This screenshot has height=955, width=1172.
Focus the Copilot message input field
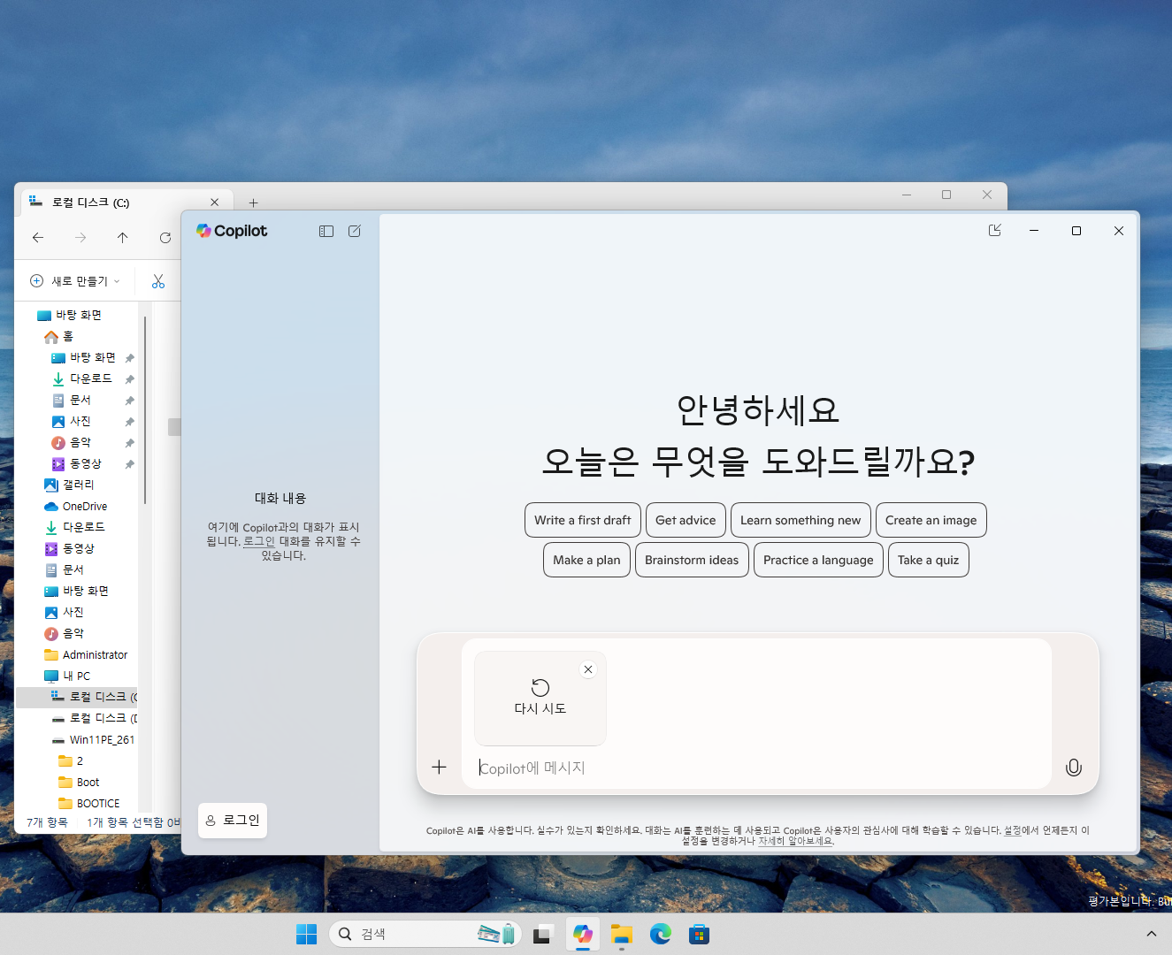[x=756, y=768]
